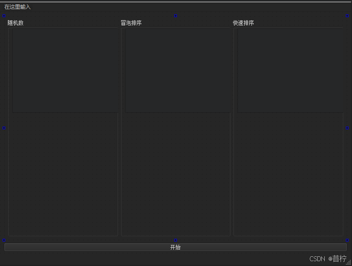Click the bottom-center blue selection handle
Viewport: 352px width, 266px height.
tap(176, 240)
